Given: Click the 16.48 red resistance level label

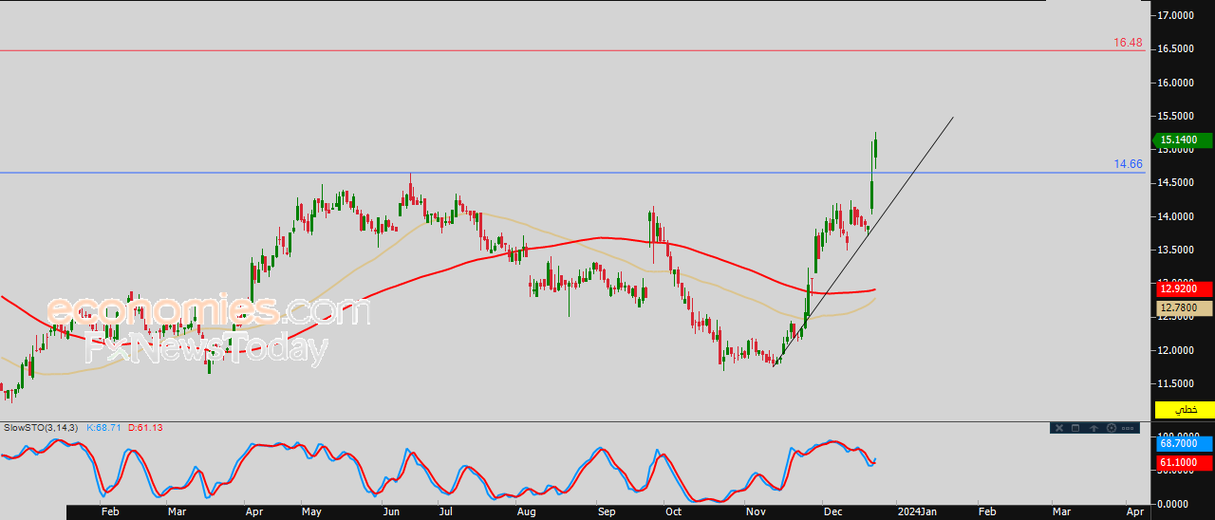Looking at the screenshot, I should [x=1128, y=43].
